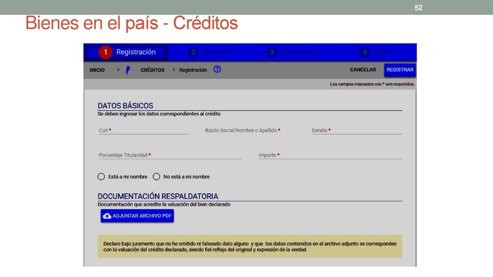Click the slide title 'Bienes en el país - Créditos'
Image resolution: width=493 pixels, height=277 pixels.
[x=131, y=23]
